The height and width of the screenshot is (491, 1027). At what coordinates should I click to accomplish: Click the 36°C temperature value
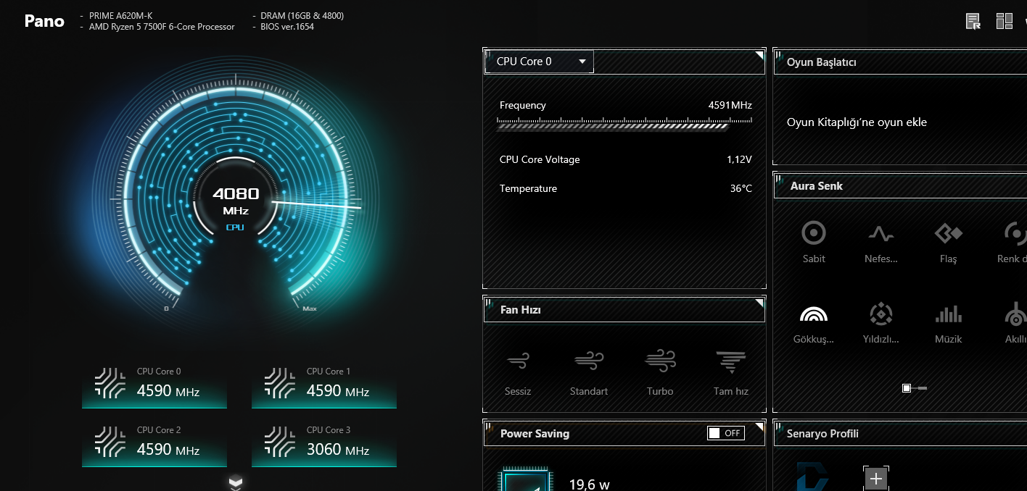pos(741,188)
